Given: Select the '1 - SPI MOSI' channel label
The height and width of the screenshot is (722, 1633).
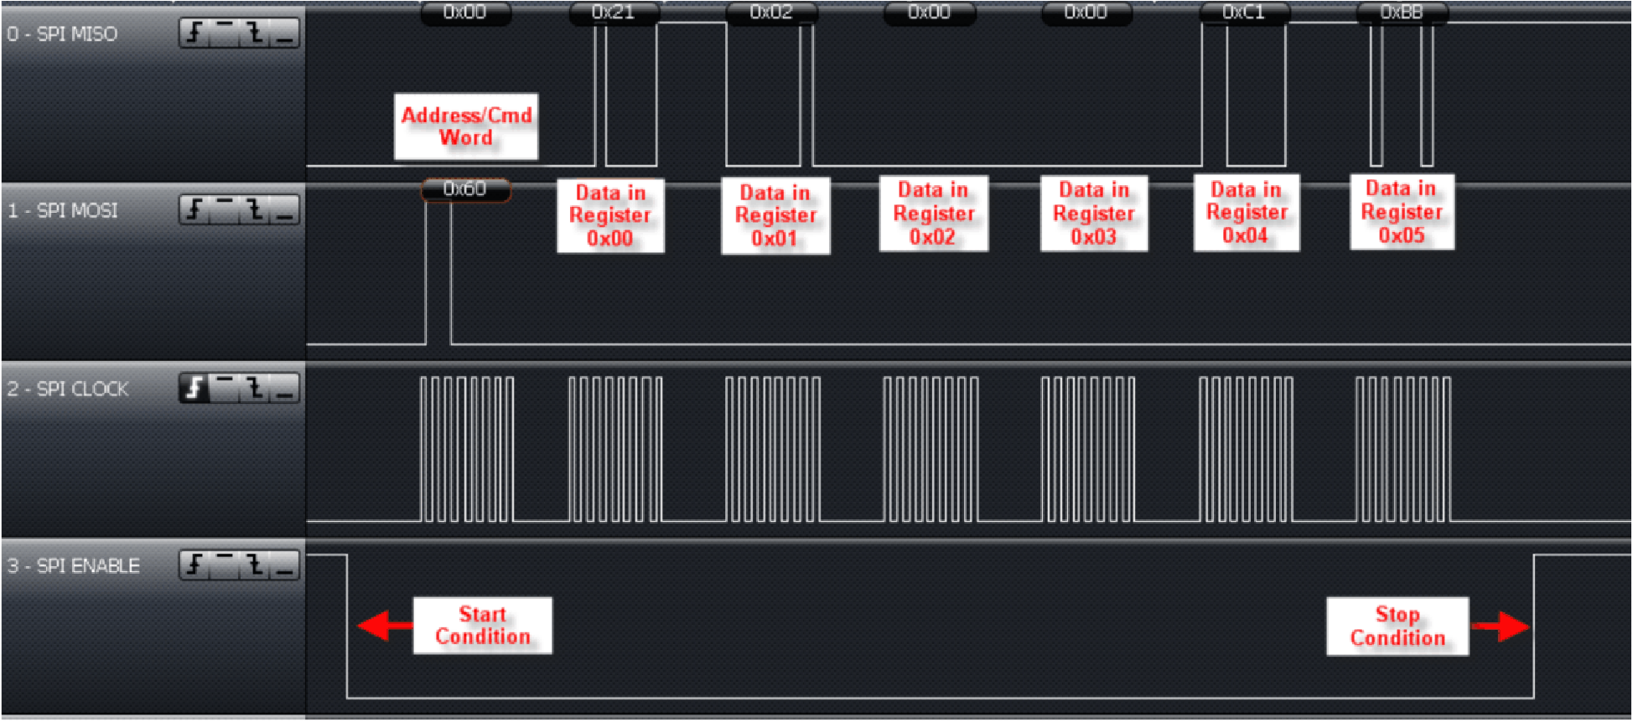Looking at the screenshot, I should (x=62, y=211).
